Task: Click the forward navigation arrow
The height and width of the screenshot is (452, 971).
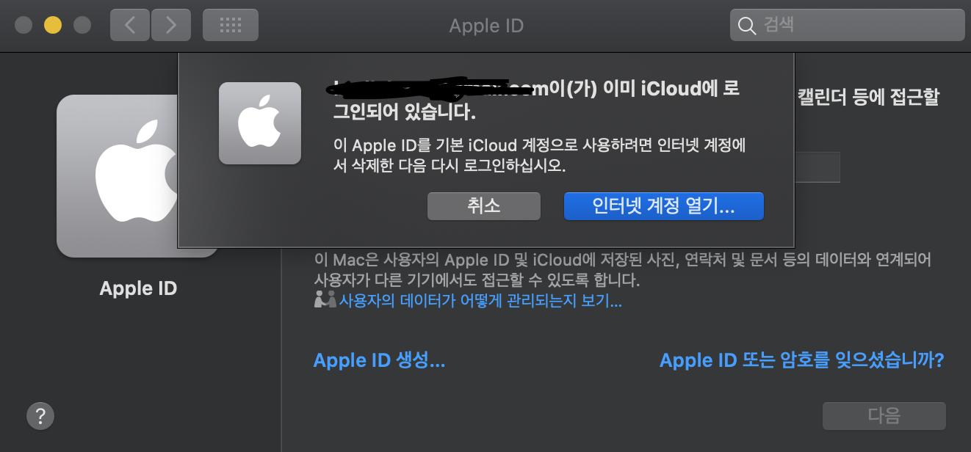Action: point(170,25)
